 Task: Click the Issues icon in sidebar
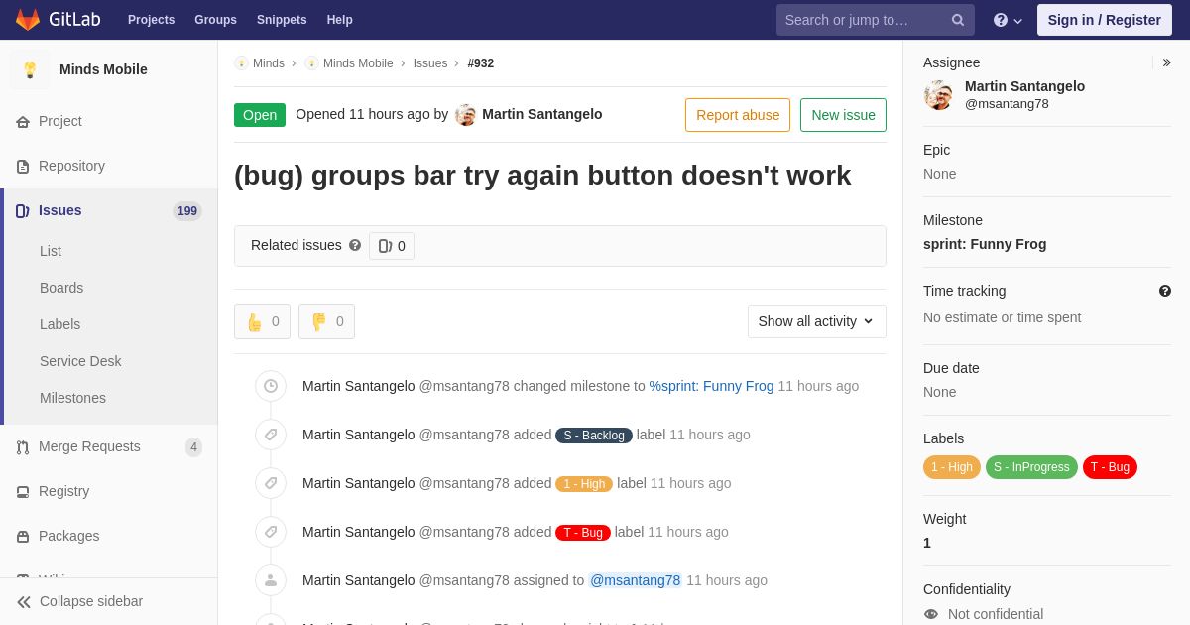[23, 211]
